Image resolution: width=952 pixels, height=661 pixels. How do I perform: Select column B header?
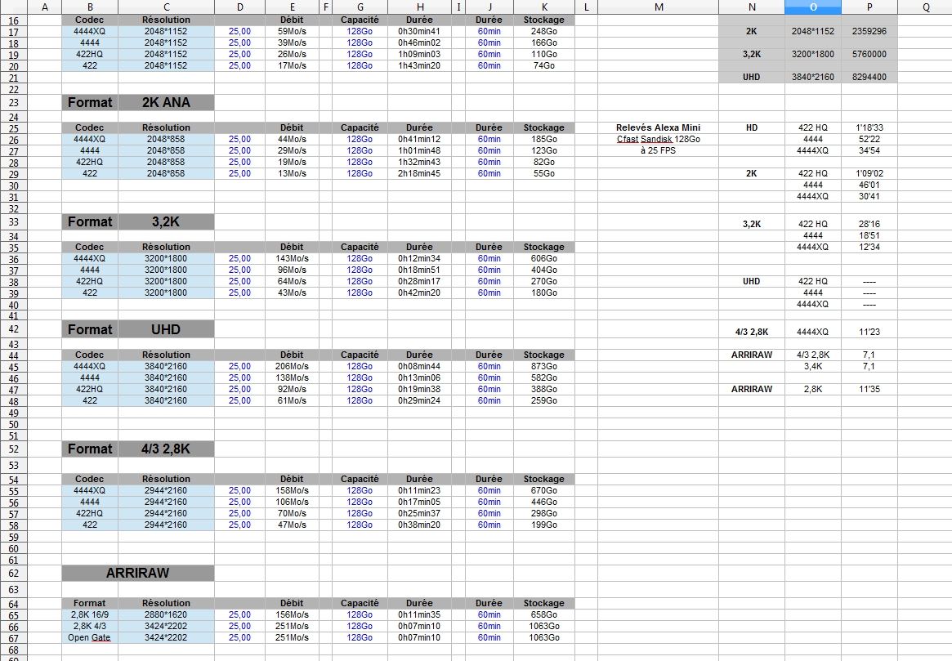tap(90, 7)
